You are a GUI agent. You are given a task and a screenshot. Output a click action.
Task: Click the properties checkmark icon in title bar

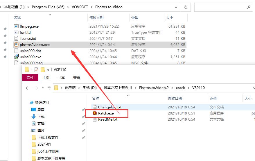pyautogui.click(x=36, y=70)
